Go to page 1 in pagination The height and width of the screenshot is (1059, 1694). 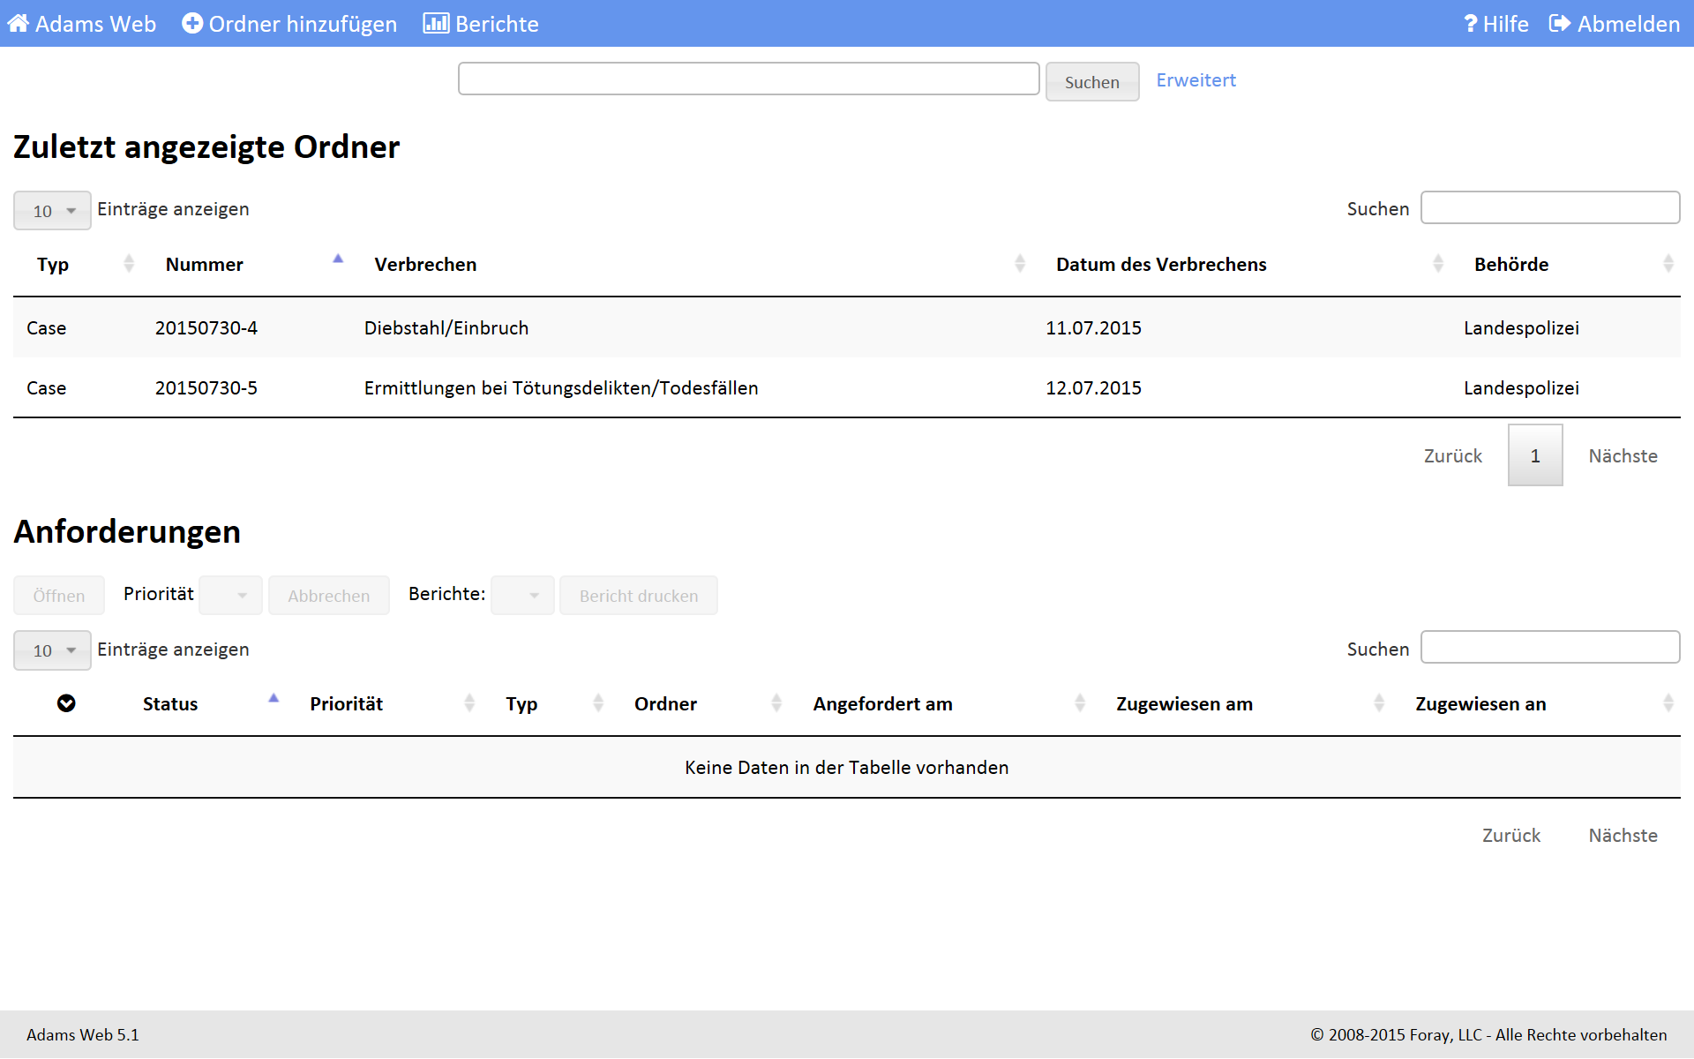1534,455
